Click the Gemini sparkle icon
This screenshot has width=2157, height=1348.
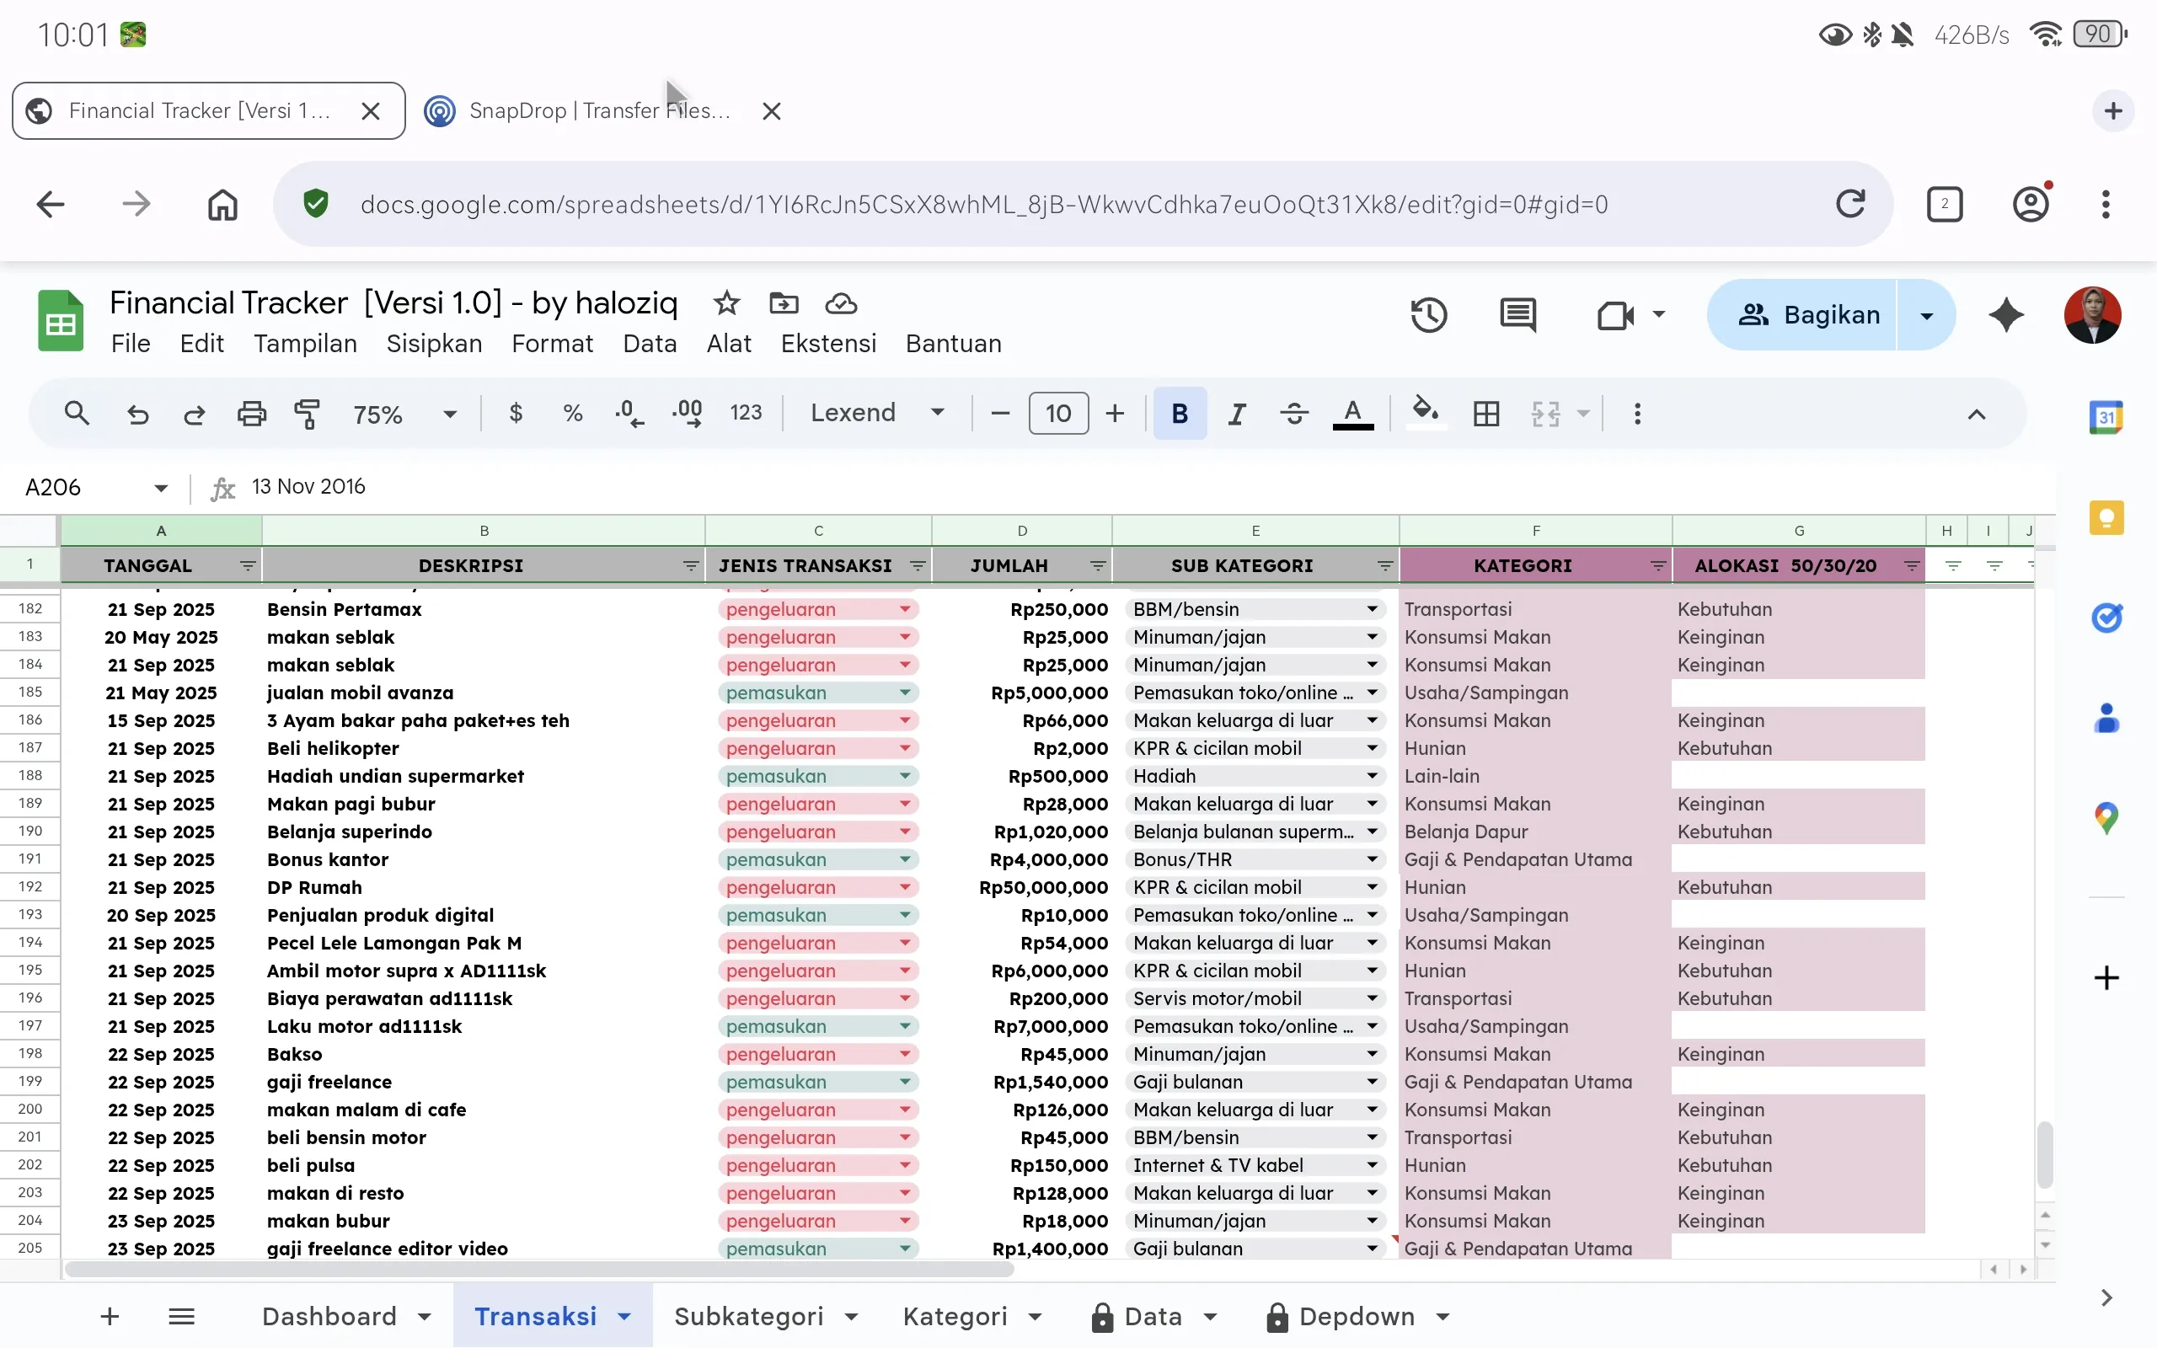click(2005, 315)
